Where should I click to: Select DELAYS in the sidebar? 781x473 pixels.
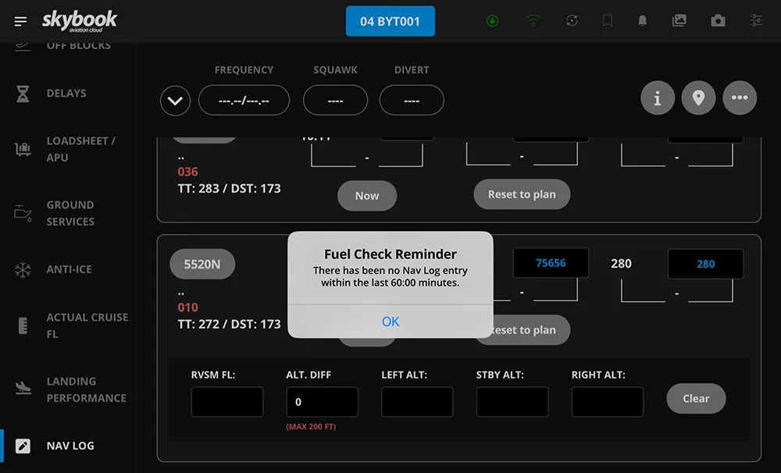(66, 93)
